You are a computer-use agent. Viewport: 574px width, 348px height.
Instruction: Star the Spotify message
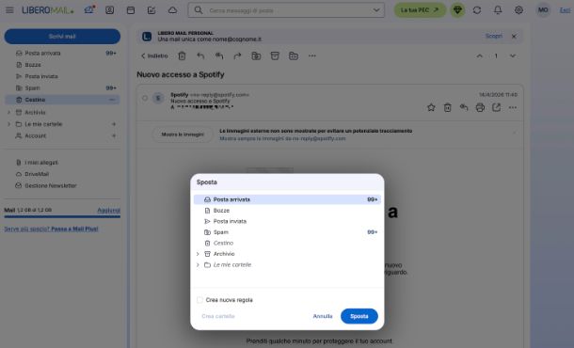pos(431,107)
